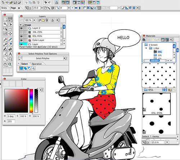Image resolution: width=180 pixels, height=160 pixels.
Task: Select the polyline selection tool in toolbox
Action: coord(10,19)
